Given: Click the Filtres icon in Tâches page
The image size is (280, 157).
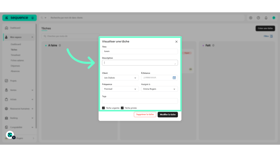Looking at the screenshot, I should 271,36.
